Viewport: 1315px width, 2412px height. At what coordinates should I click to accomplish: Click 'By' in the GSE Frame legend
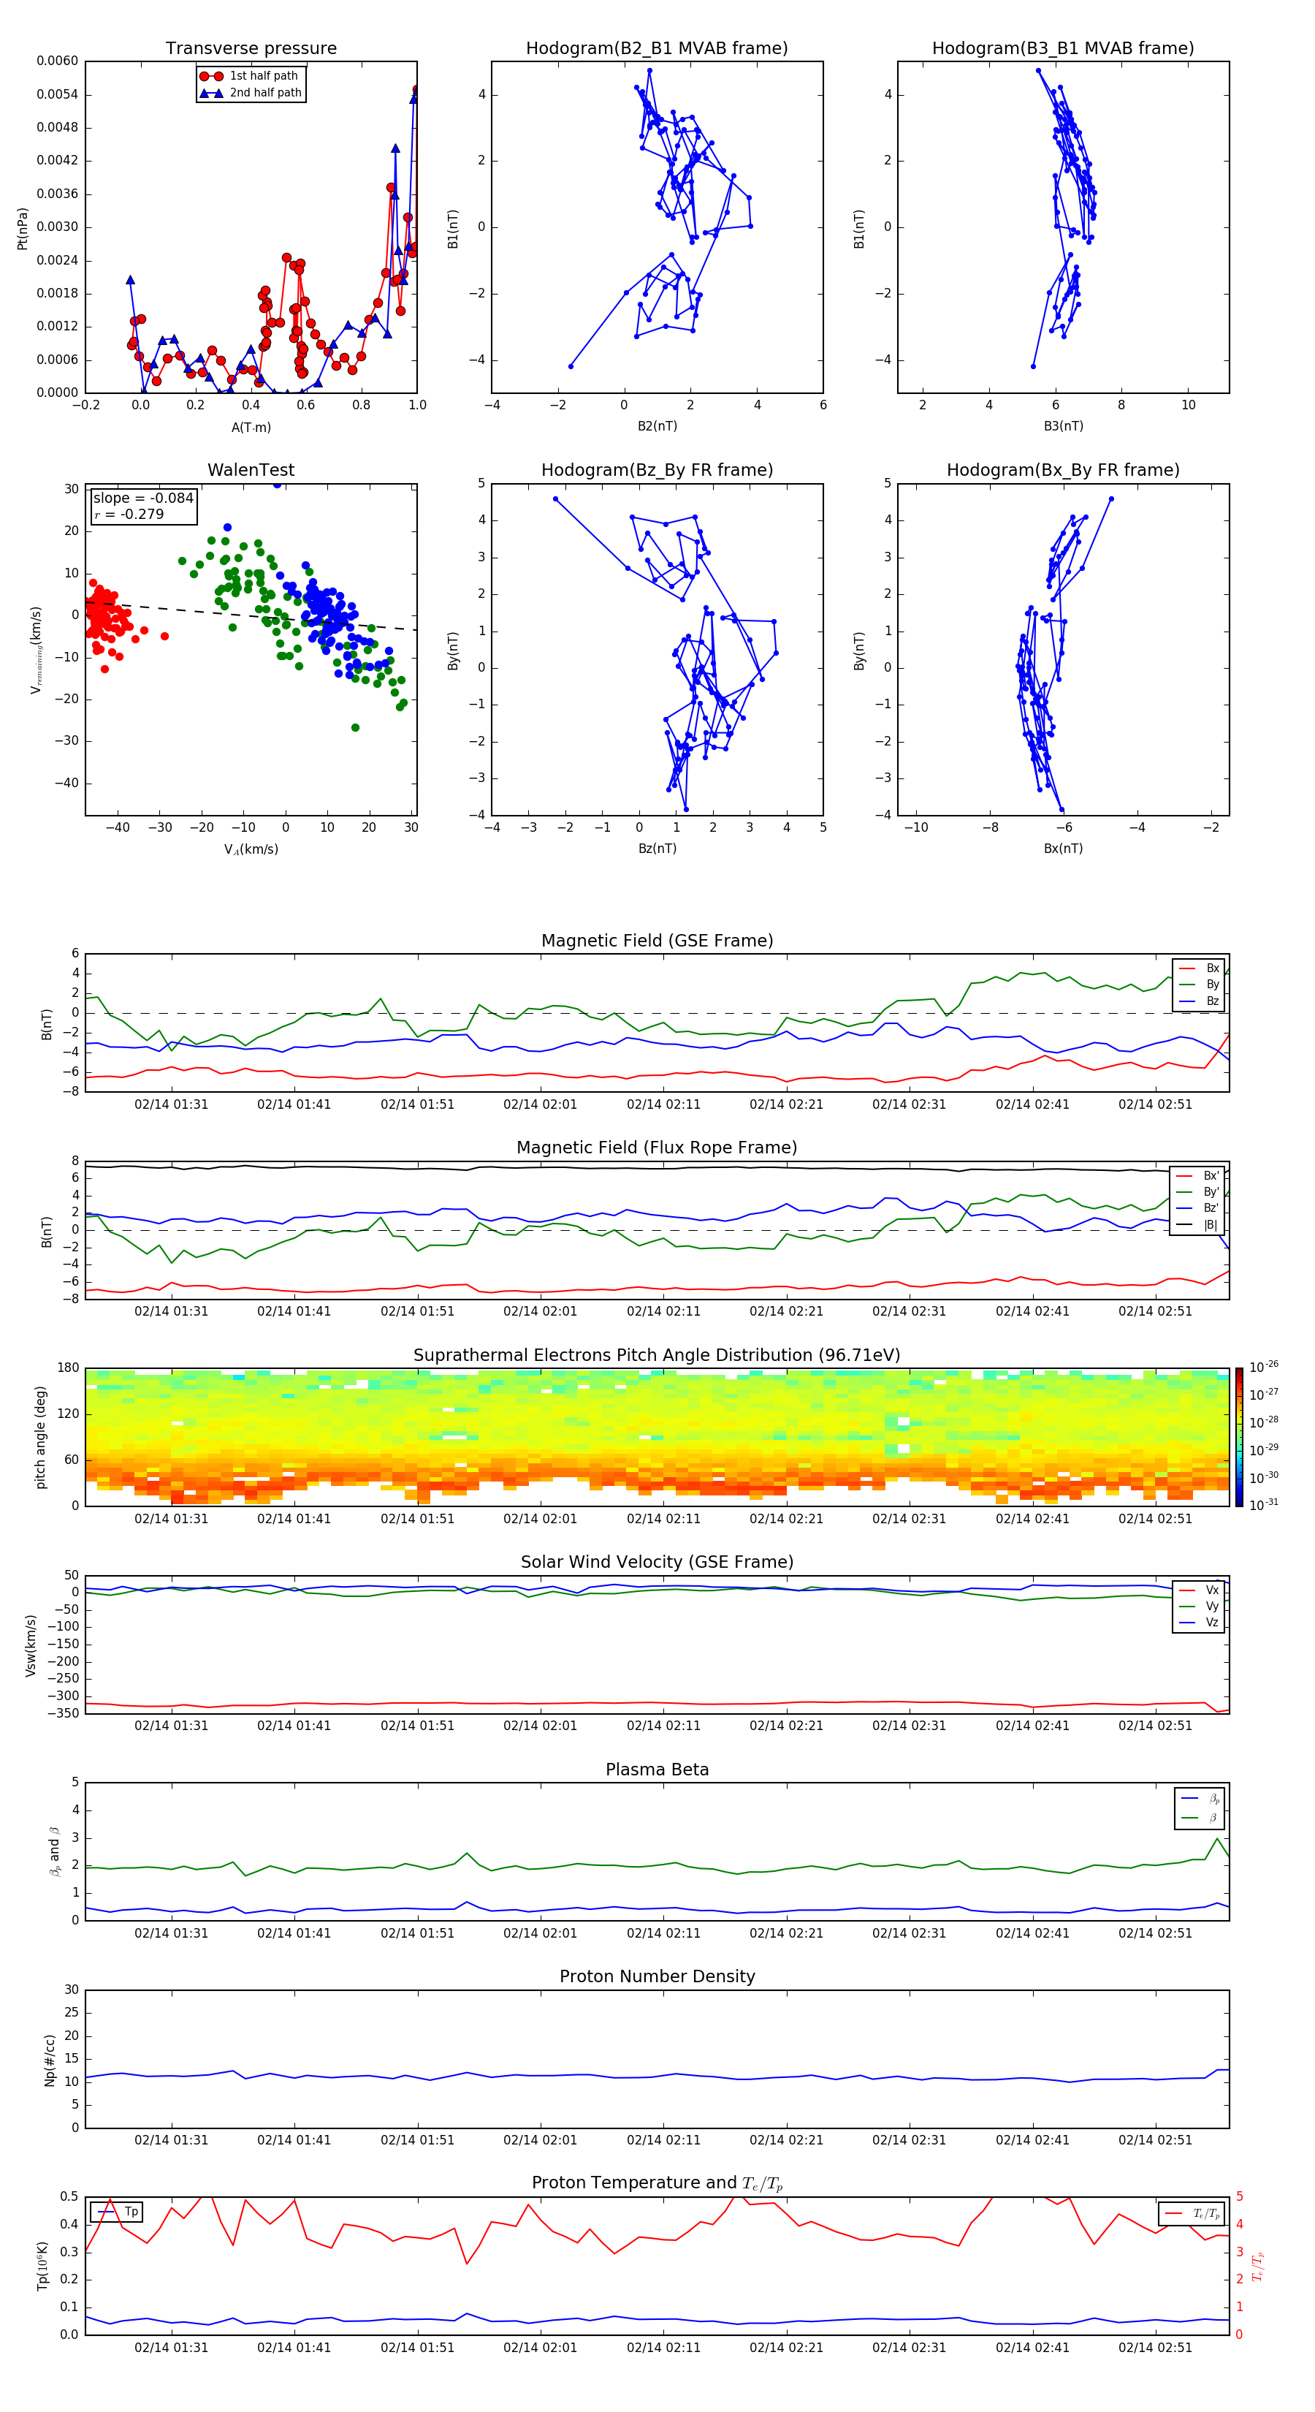[x=1199, y=984]
